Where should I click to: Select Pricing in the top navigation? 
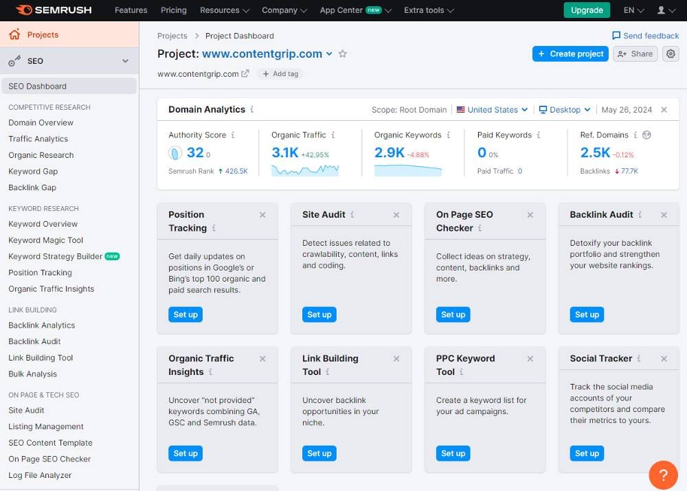click(x=173, y=10)
